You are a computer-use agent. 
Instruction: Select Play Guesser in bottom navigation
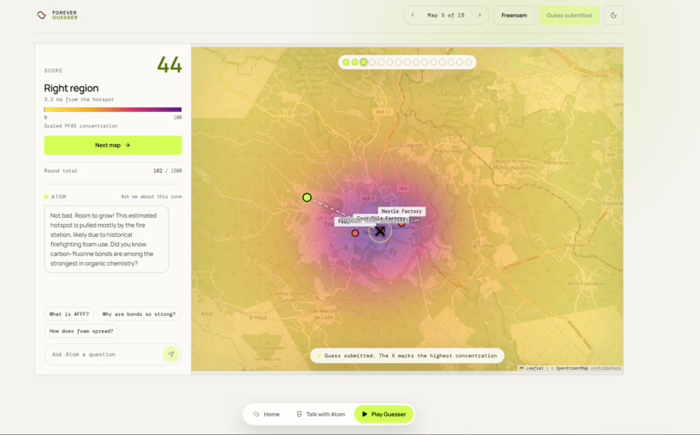(384, 414)
